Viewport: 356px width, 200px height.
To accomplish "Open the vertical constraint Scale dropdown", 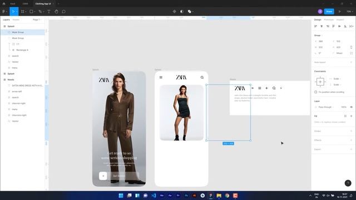I will click(337, 84).
